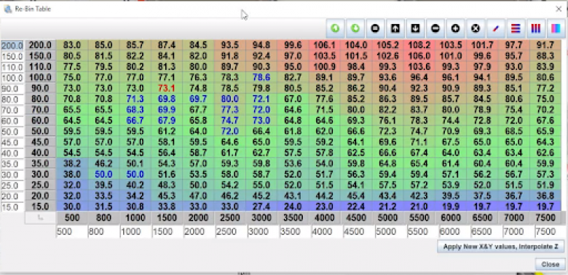Select table cell with value 94.8

point(261,45)
